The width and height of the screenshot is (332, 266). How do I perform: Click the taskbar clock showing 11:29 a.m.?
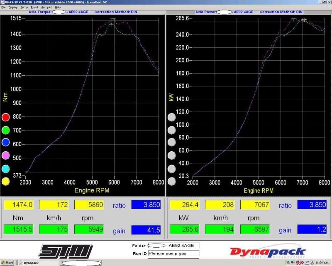(322, 263)
